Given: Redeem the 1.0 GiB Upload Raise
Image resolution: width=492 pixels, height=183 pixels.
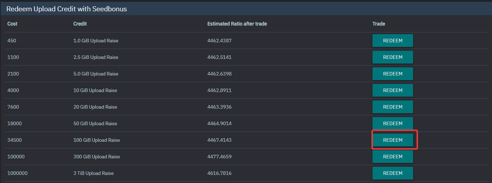Looking at the screenshot, I should click(393, 41).
